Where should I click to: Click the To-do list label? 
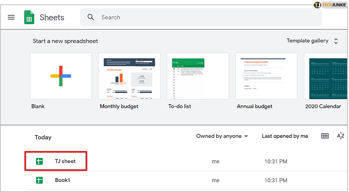(180, 106)
